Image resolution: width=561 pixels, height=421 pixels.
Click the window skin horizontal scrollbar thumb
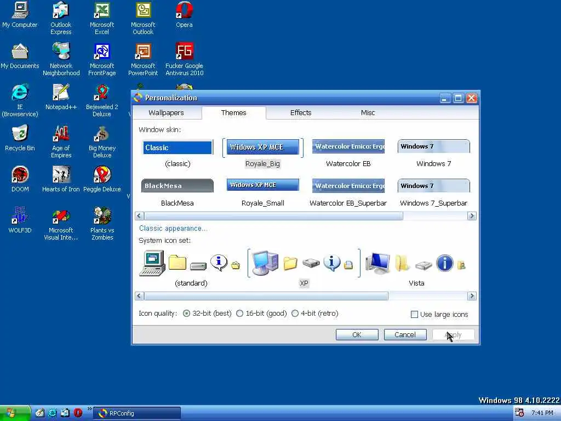click(274, 216)
